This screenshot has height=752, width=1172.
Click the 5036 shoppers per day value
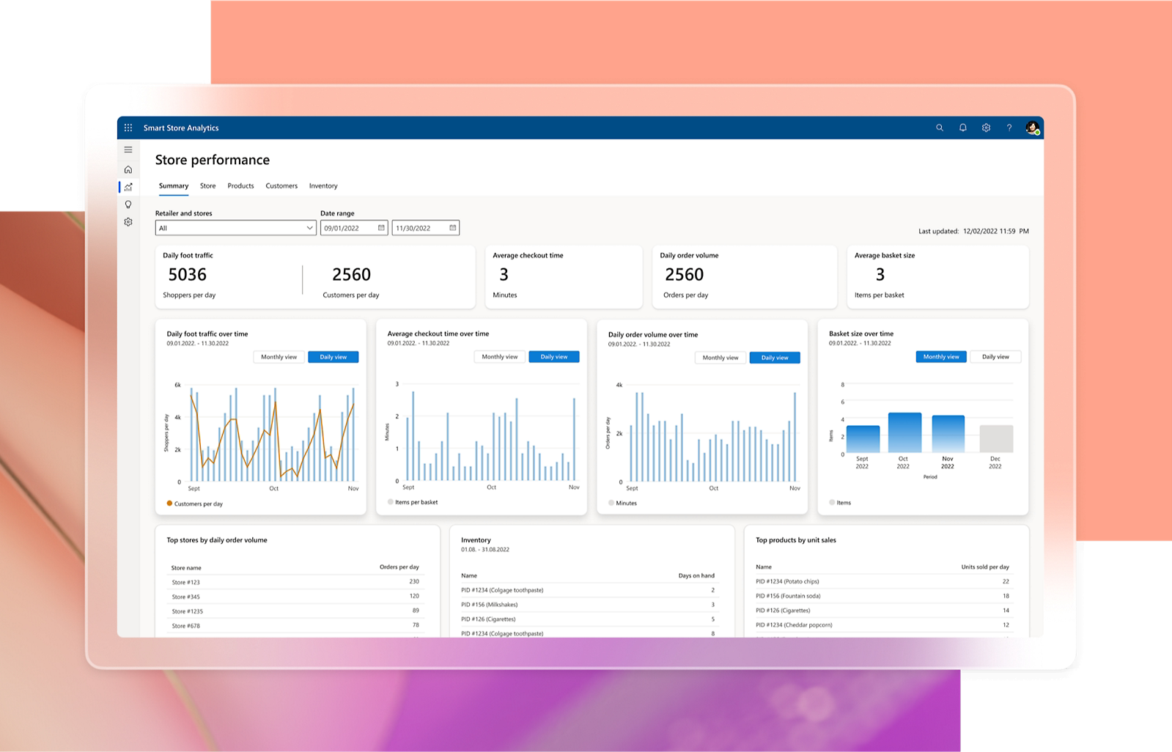point(188,275)
